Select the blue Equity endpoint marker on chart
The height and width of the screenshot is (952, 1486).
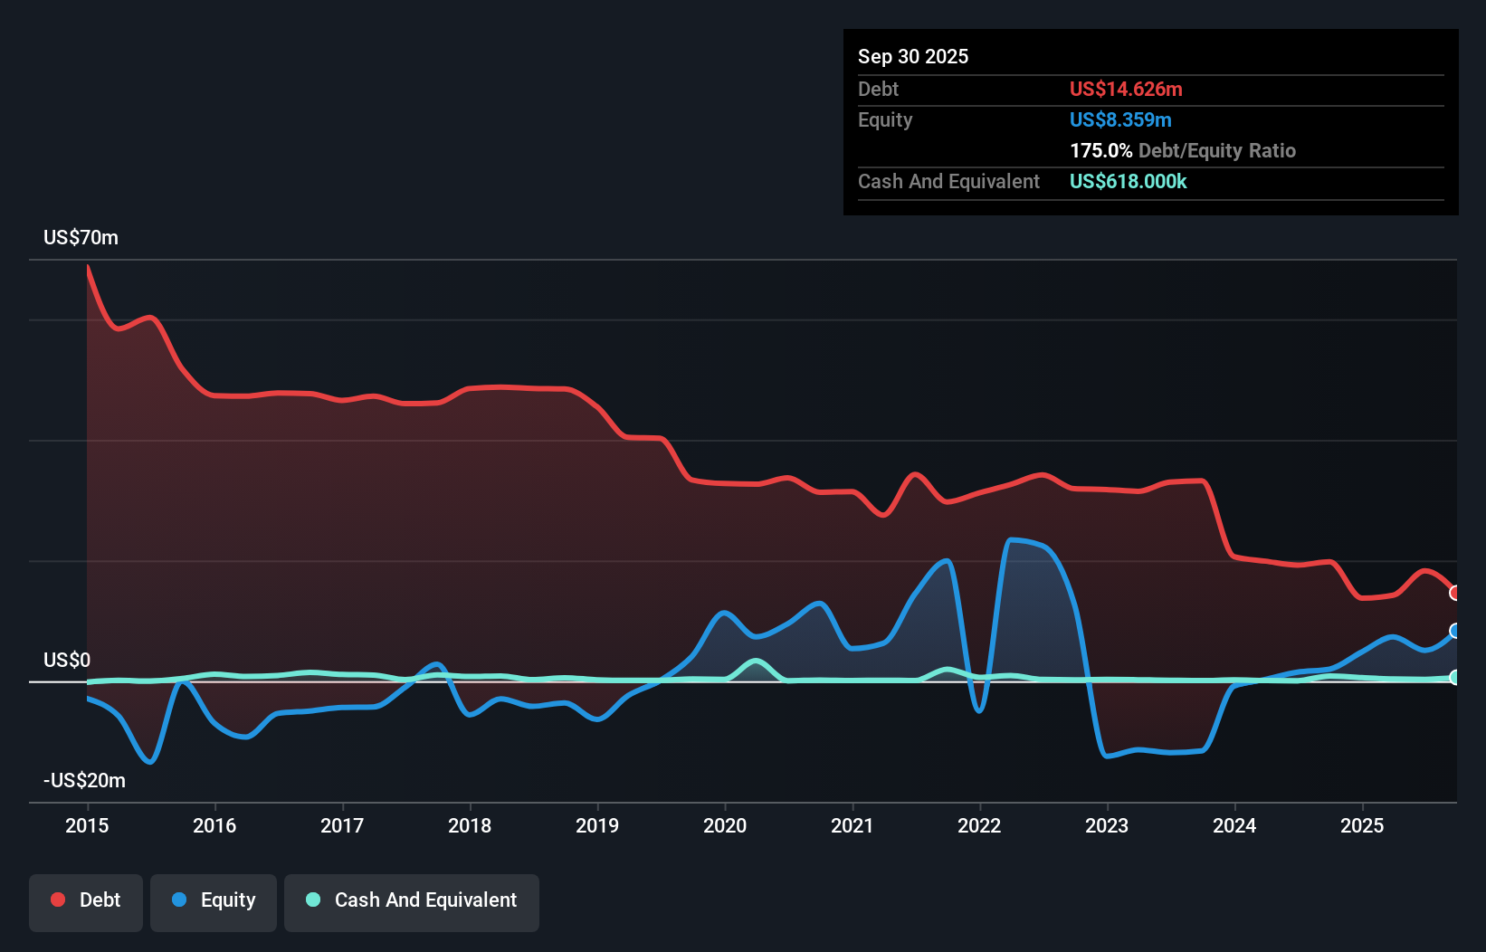coord(1454,632)
